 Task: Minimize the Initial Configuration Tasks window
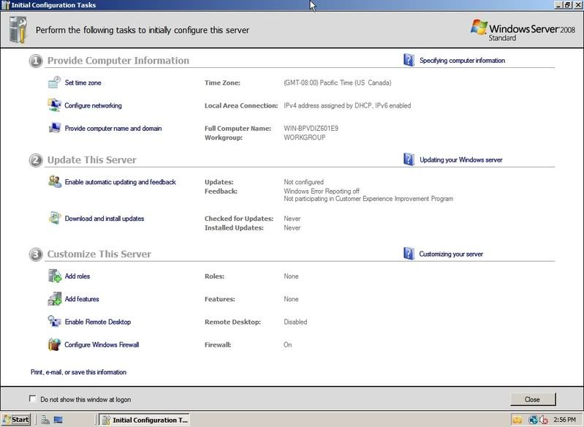point(558,5)
